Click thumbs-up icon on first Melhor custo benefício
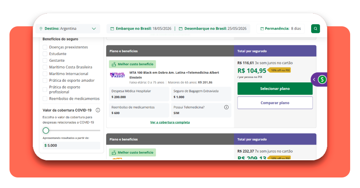The height and width of the screenshot is (188, 360). coord(114,64)
